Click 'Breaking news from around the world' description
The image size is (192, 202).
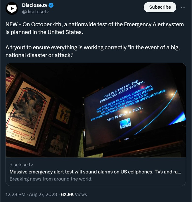click(x=51, y=179)
